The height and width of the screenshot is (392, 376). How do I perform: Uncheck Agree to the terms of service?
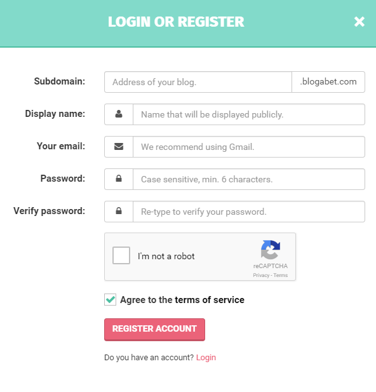click(x=111, y=299)
